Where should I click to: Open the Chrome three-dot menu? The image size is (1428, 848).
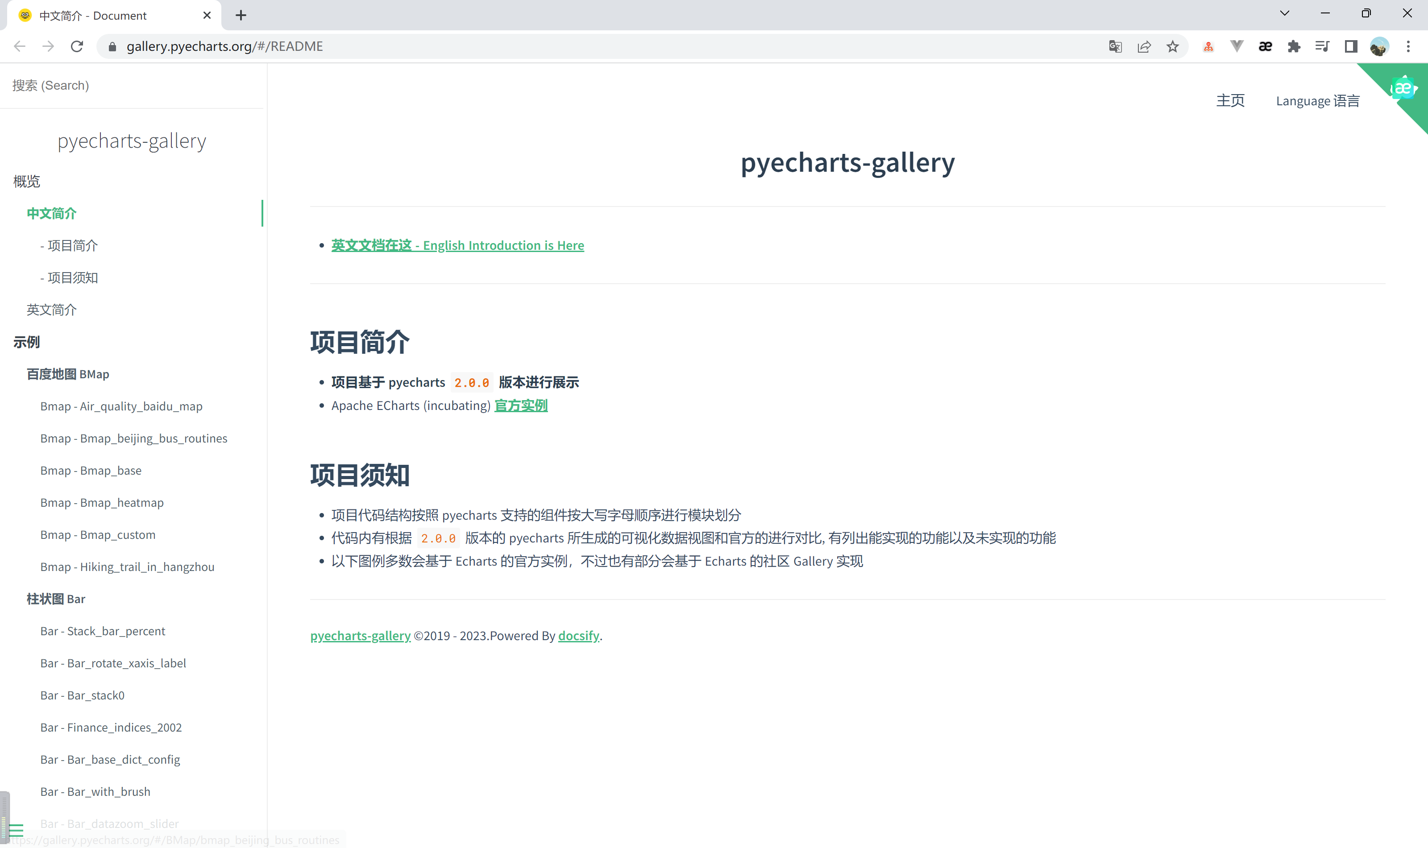1408,46
